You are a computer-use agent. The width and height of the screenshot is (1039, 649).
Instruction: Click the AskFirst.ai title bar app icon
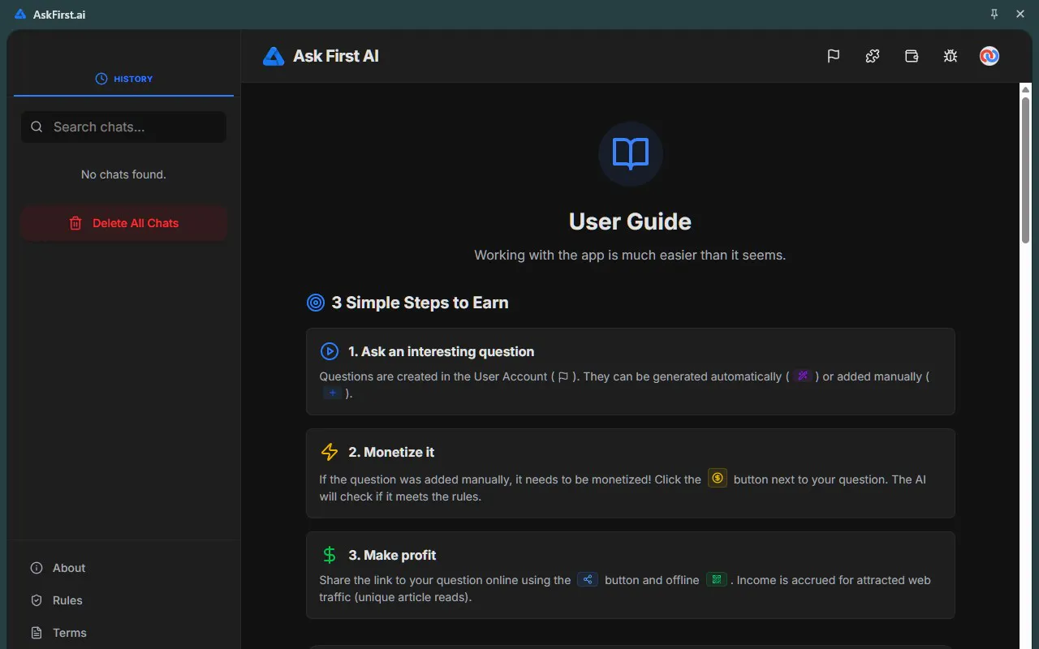click(20, 15)
